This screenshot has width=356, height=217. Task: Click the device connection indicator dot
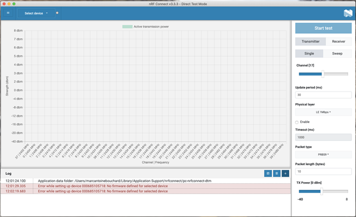[57, 13]
